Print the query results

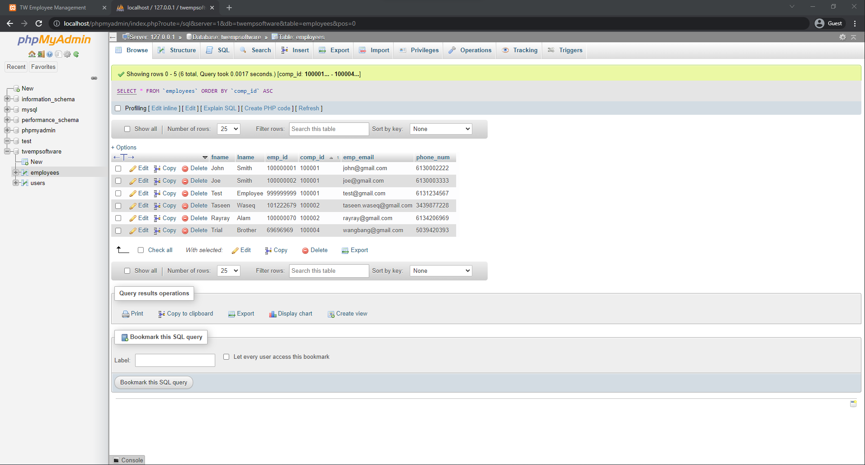(x=132, y=313)
